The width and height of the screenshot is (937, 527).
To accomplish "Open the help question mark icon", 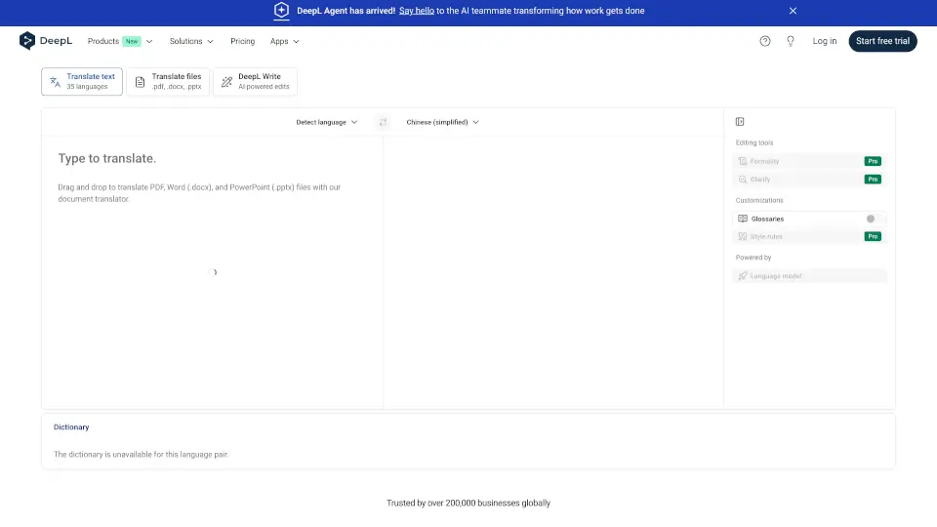I will tap(765, 41).
